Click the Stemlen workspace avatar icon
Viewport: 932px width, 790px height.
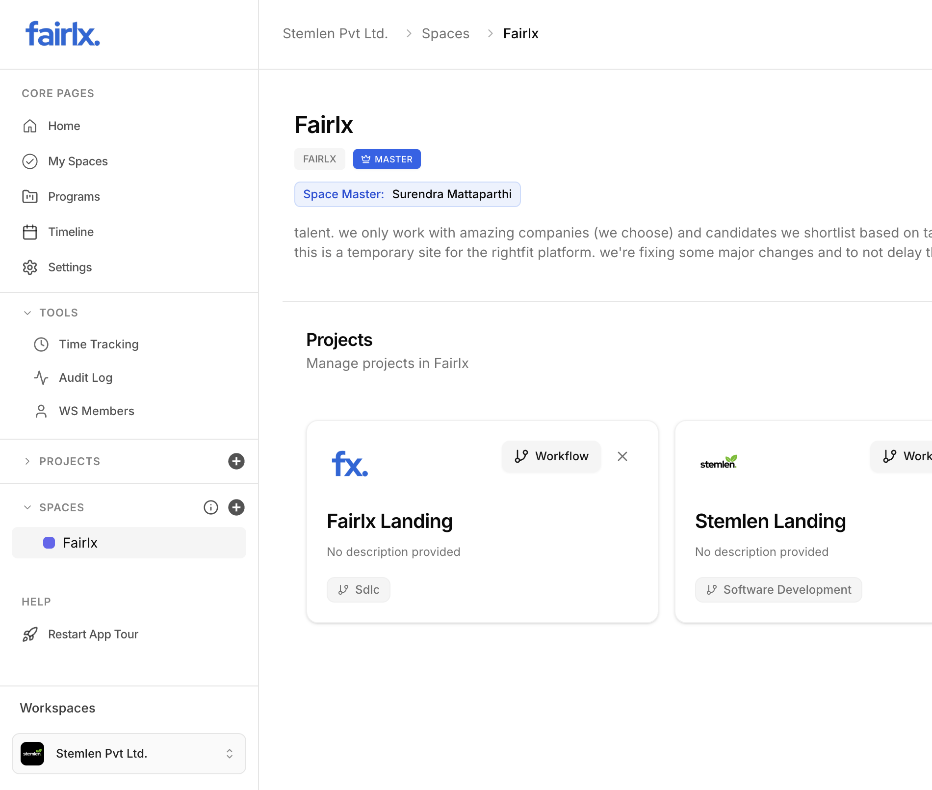(x=32, y=754)
